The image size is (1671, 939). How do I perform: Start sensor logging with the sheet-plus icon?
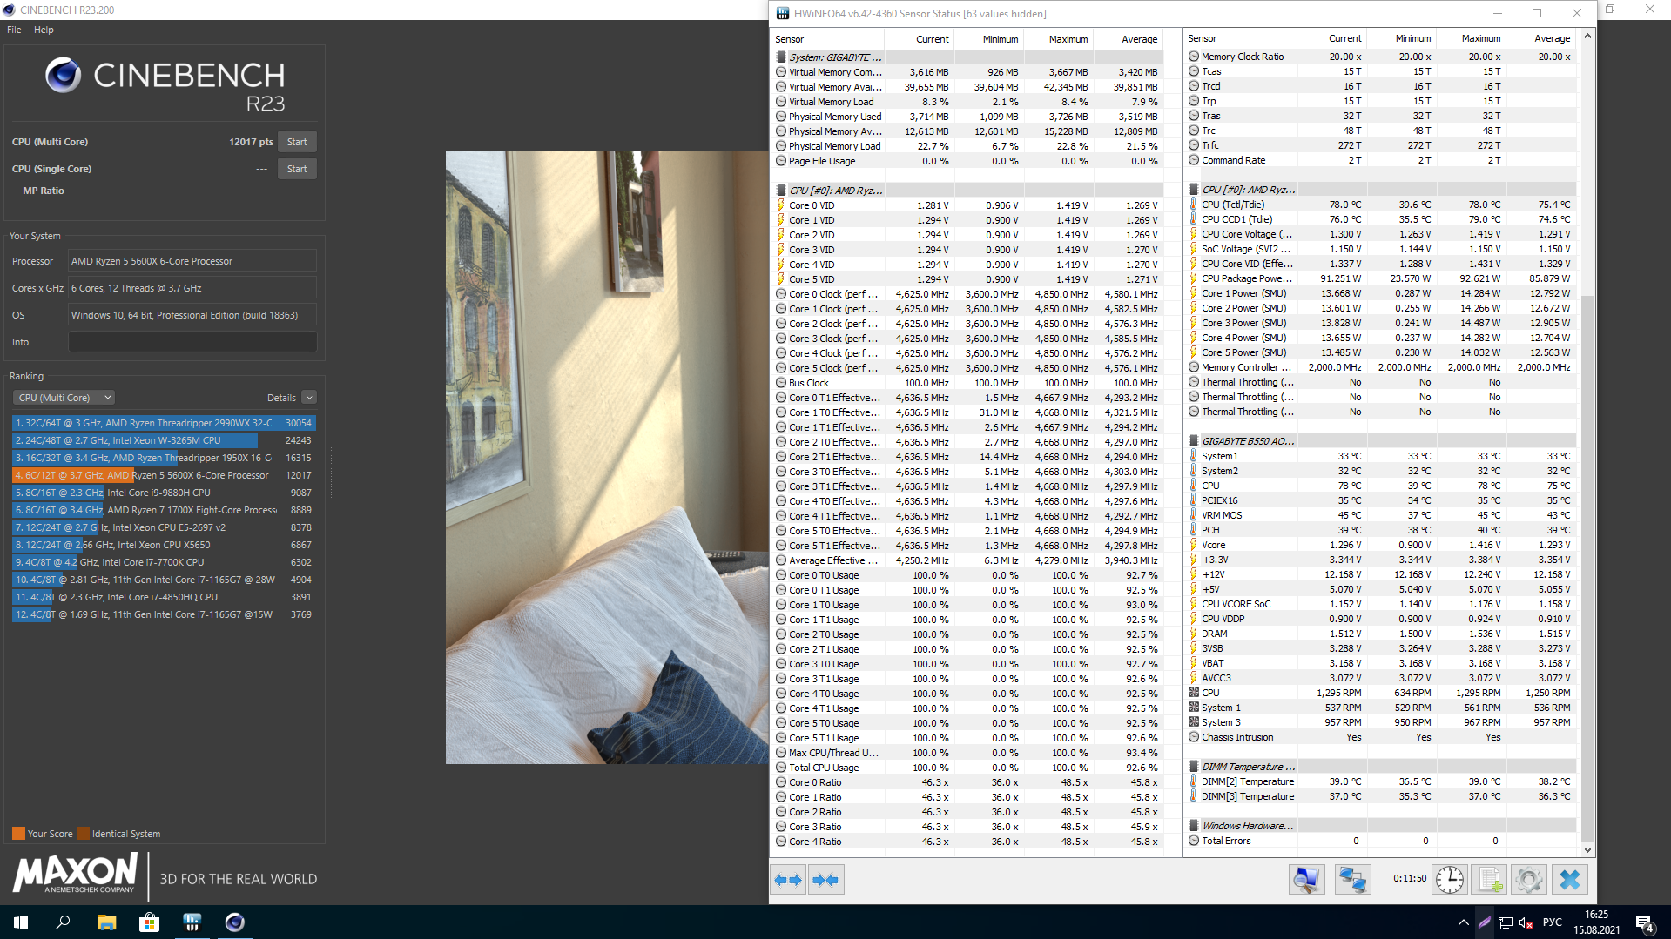click(1489, 880)
